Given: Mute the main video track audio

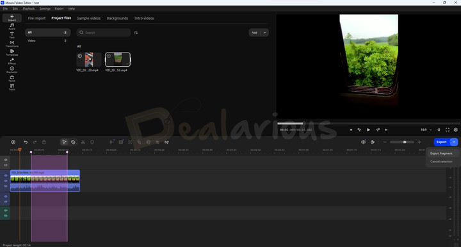Looking at the screenshot, I should [x=6, y=181].
